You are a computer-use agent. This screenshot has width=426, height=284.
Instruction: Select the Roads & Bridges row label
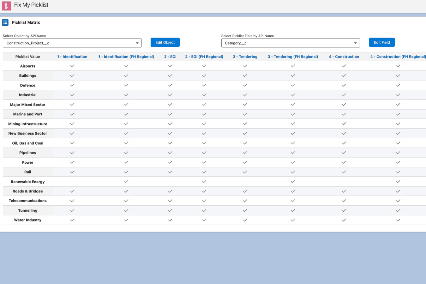click(x=28, y=191)
